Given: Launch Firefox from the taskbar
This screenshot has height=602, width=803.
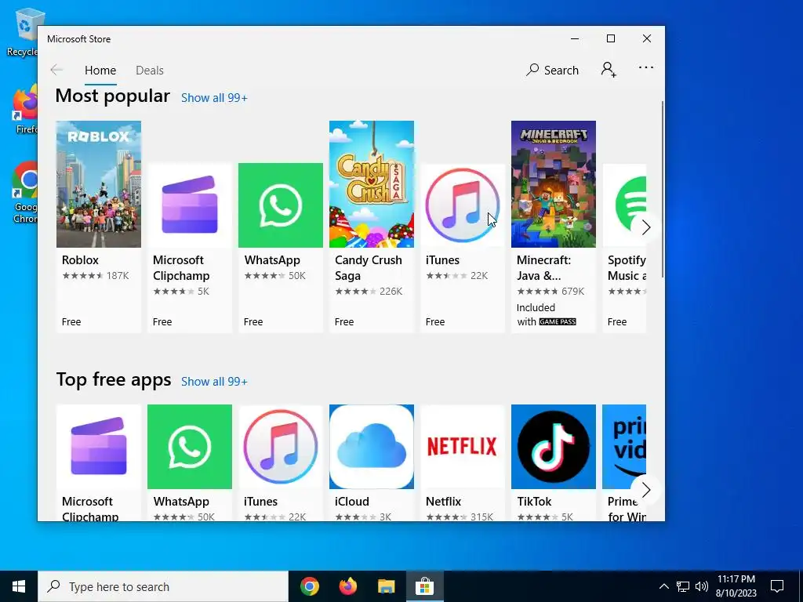Looking at the screenshot, I should (x=348, y=586).
